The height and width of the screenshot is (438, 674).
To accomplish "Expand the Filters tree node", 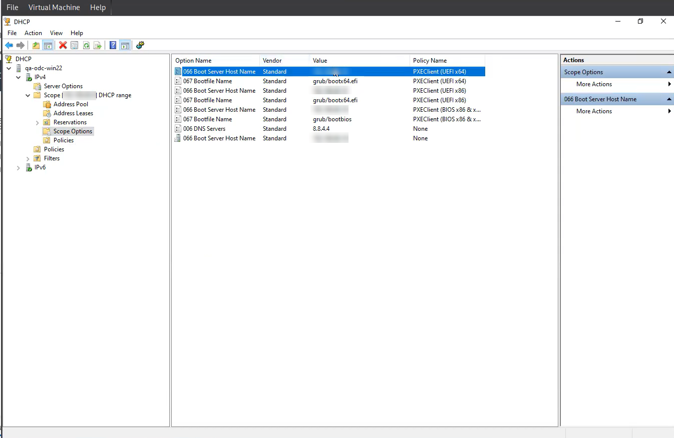I will (27, 158).
